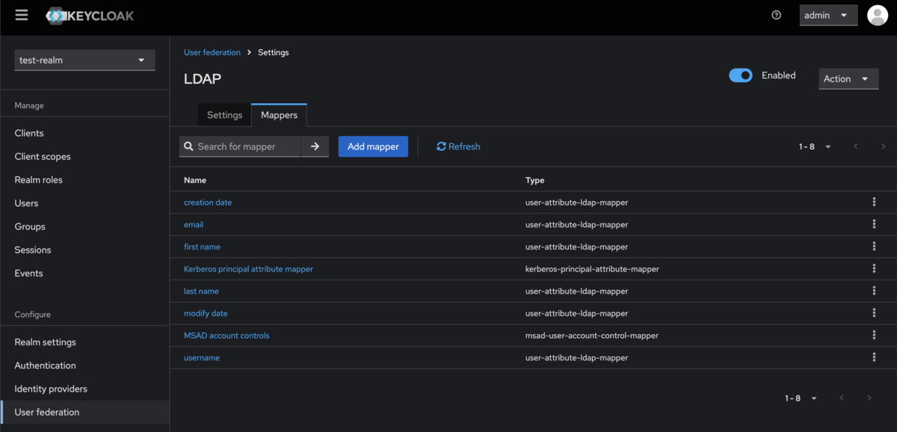
Task: Open kebab menu for modify date mapper
Action: tap(874, 313)
